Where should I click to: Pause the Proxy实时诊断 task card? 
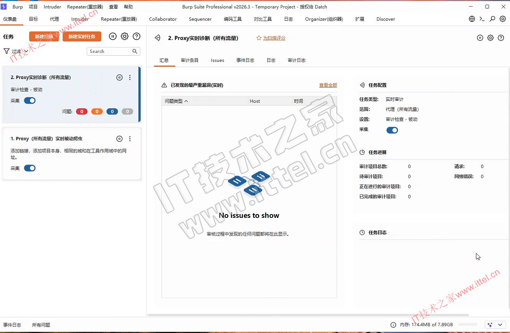click(x=120, y=77)
